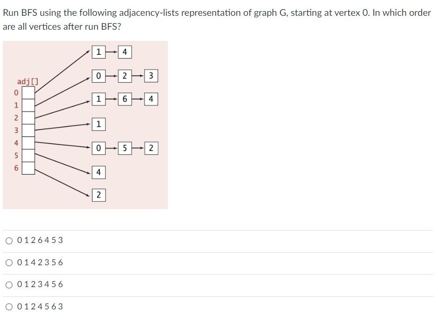438x321 pixels.
Task: Click node 0 starting the second list row
Action: (x=98, y=75)
